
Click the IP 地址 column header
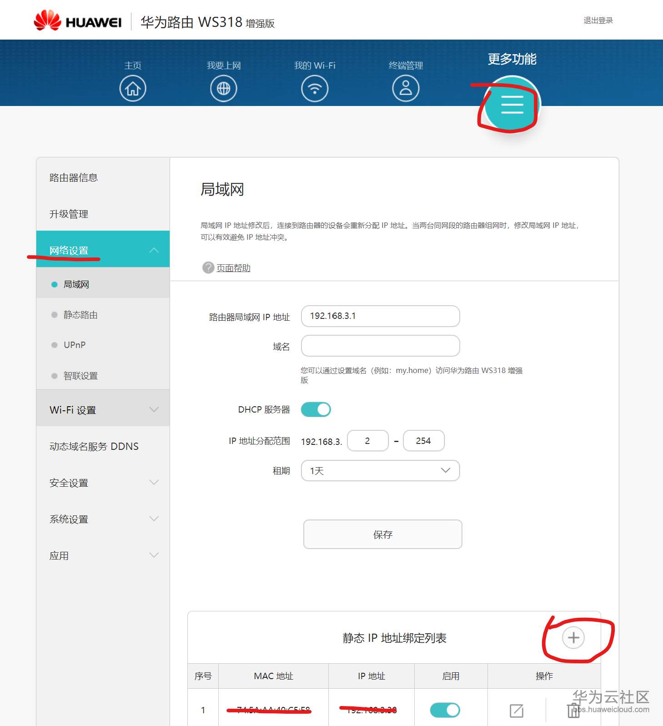pos(372,676)
